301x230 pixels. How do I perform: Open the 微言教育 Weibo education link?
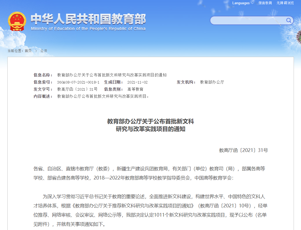coord(265,3)
